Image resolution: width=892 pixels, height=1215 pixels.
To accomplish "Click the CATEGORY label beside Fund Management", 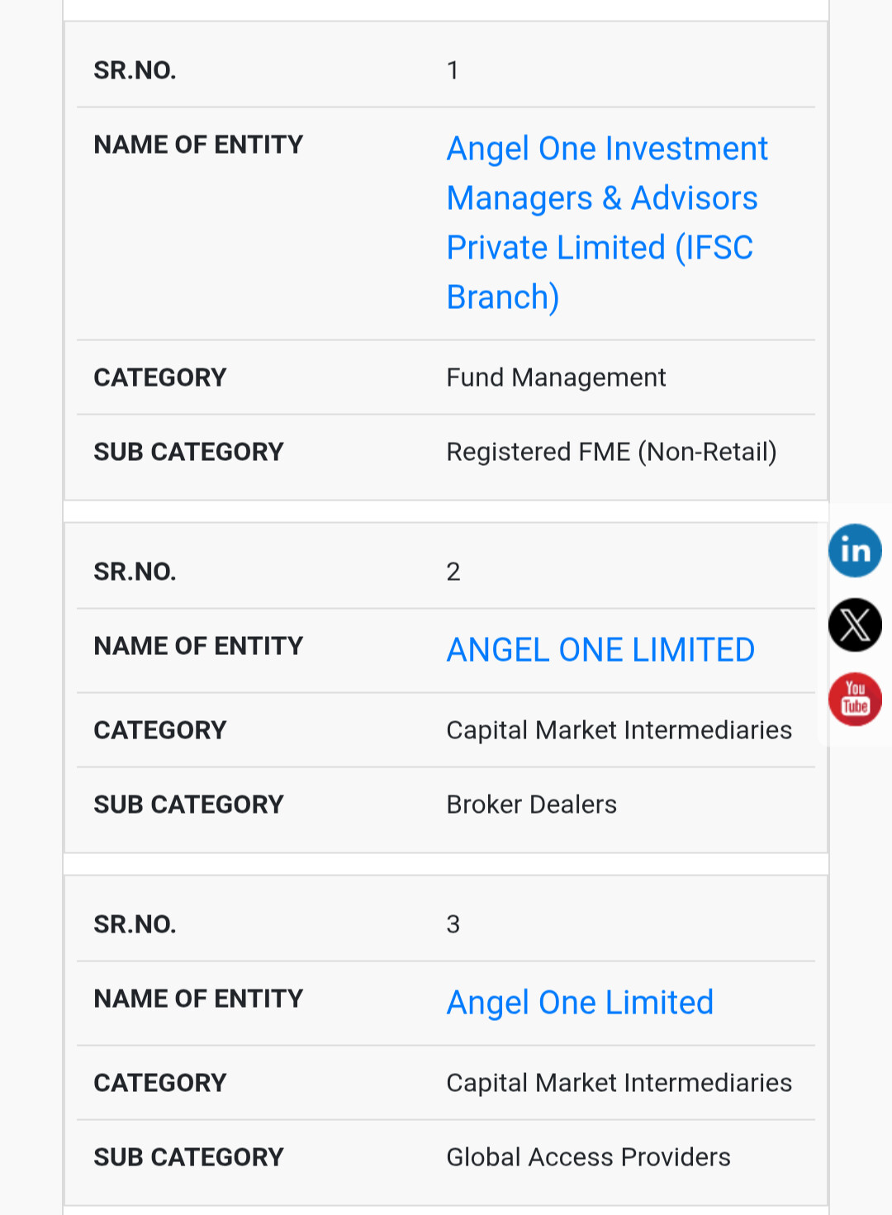I will [159, 377].
